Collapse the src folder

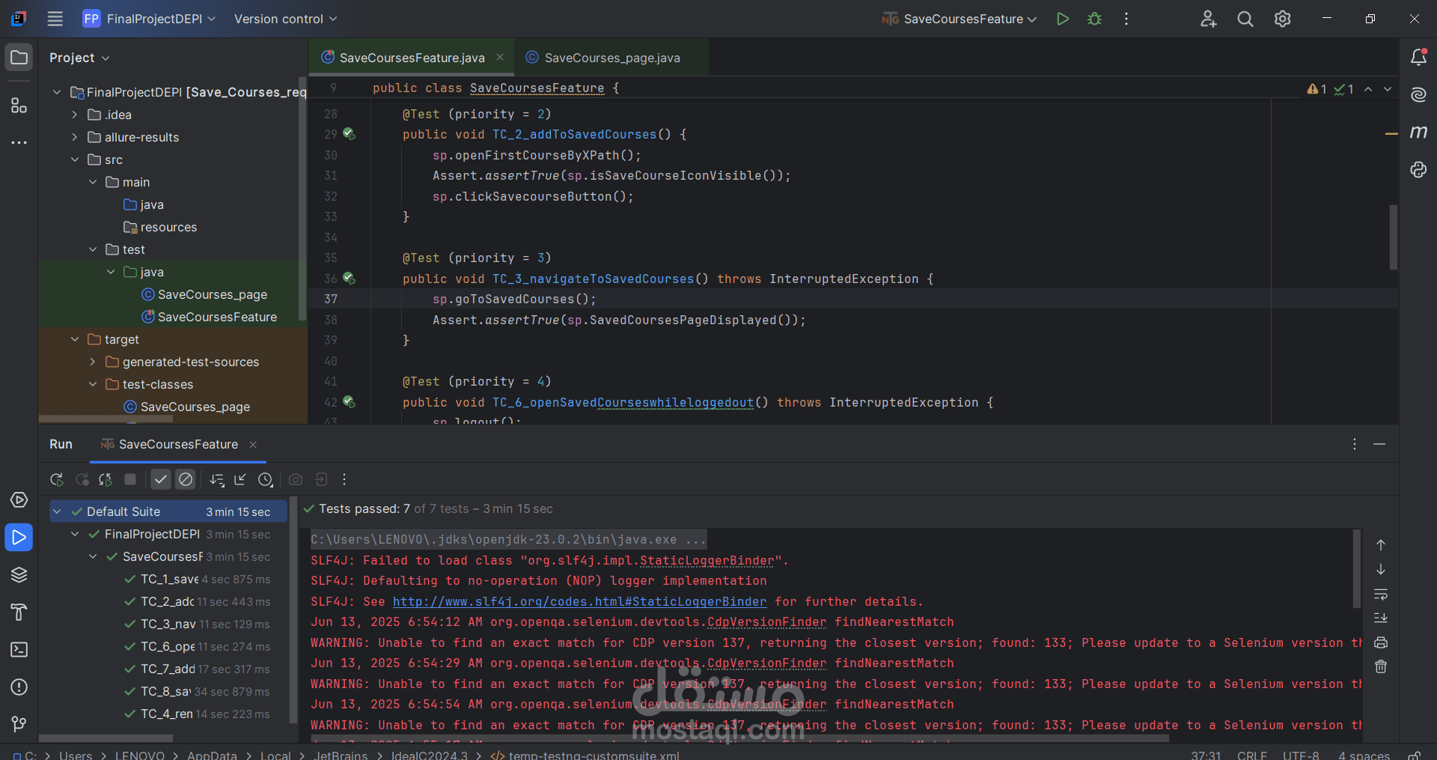74,159
